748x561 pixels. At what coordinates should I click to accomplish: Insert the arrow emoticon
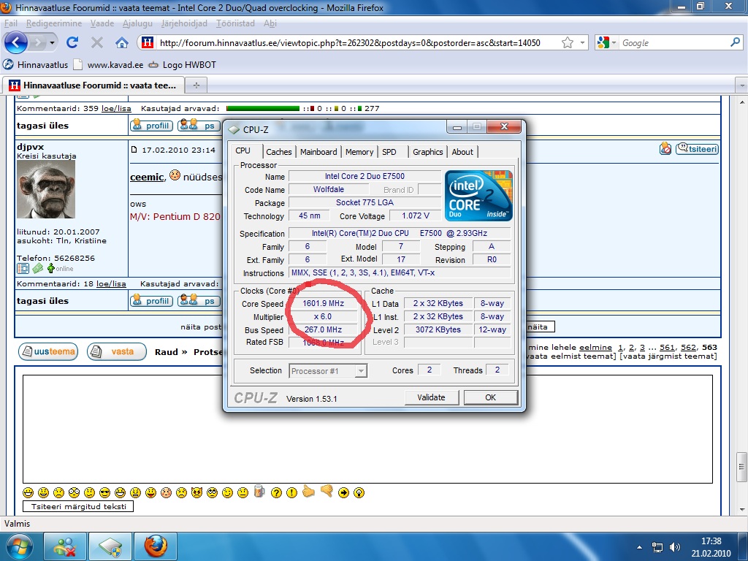coord(343,493)
